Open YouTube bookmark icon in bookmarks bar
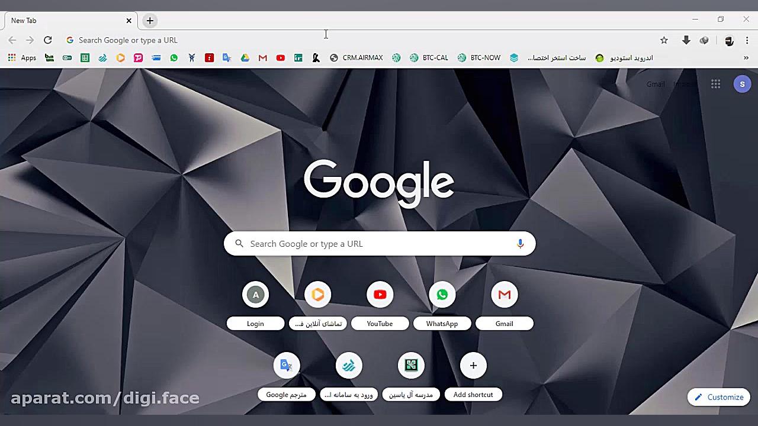Image resolution: width=758 pixels, height=426 pixels. [281, 58]
